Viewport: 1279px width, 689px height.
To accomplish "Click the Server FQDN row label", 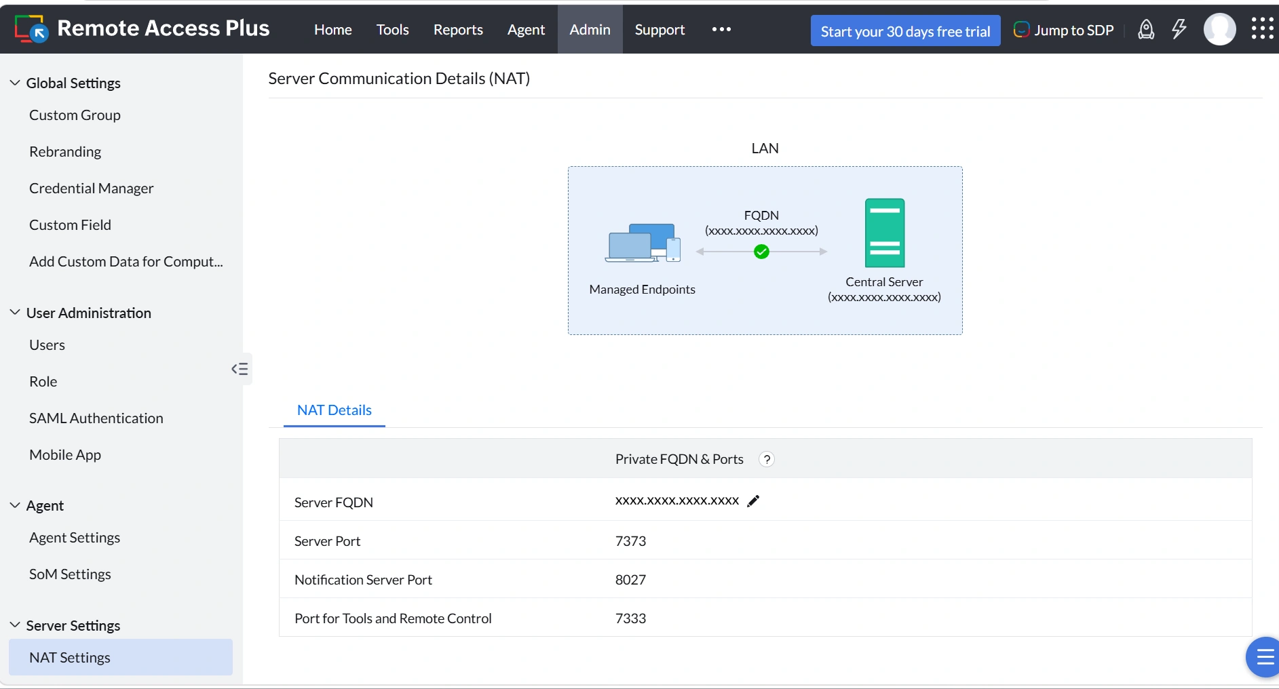I will coord(334,503).
